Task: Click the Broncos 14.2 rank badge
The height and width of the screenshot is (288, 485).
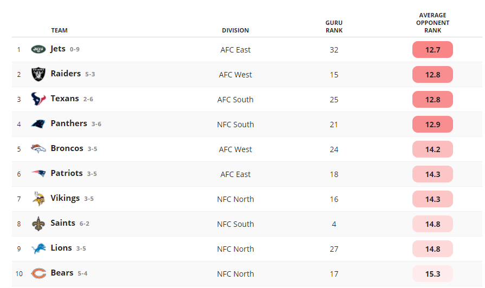Action: (432, 149)
